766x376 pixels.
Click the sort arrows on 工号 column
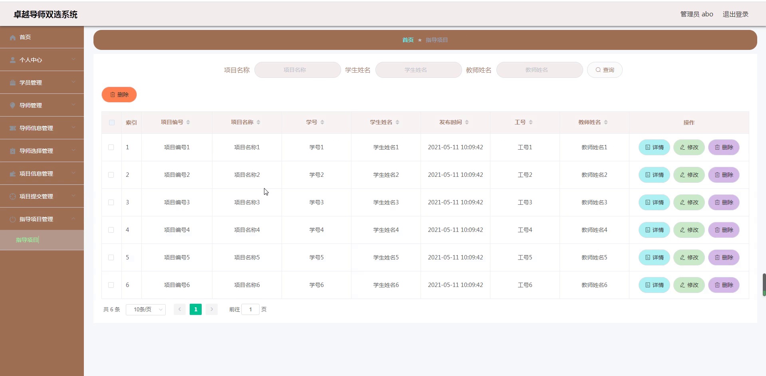click(531, 122)
